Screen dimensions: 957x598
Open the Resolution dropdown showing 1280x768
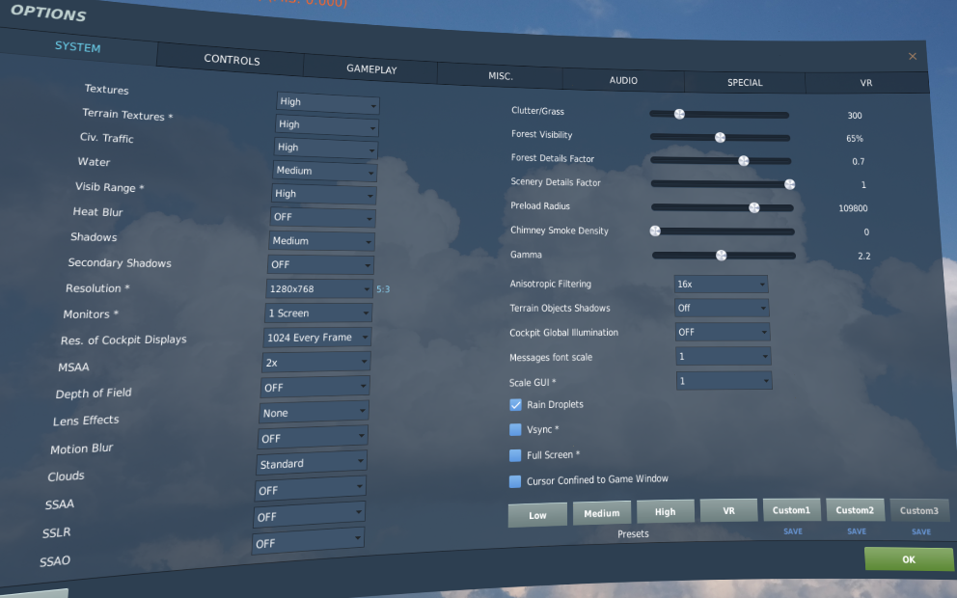(x=318, y=288)
